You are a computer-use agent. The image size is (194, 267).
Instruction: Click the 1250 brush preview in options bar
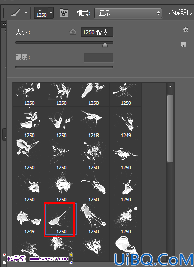[41, 13]
